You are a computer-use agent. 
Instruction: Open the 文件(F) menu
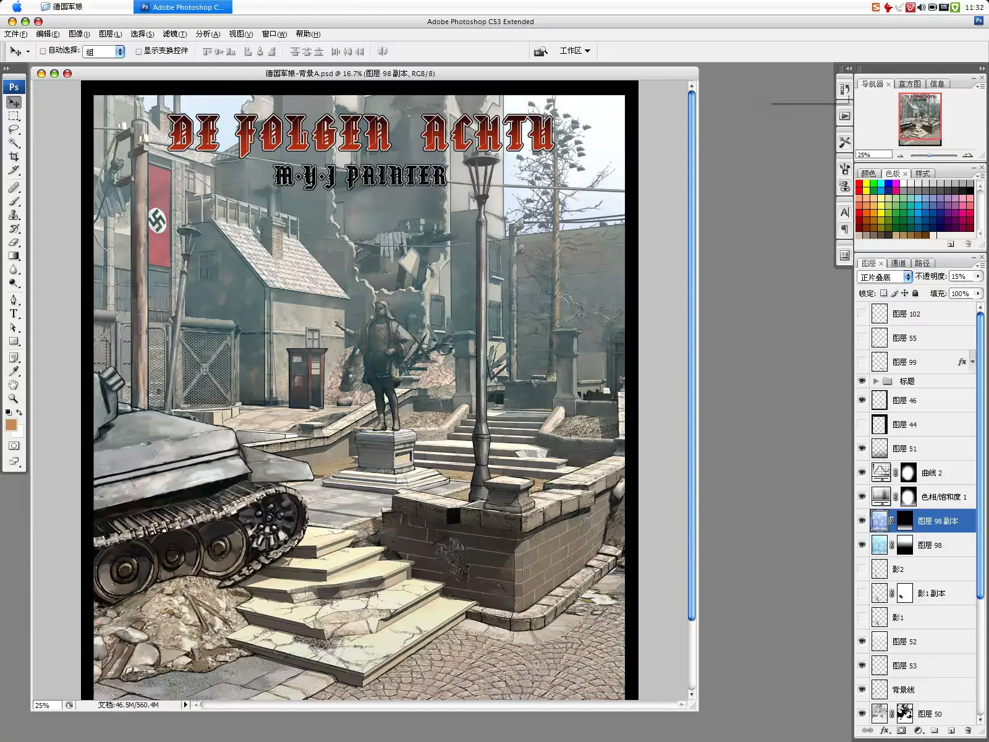click(15, 34)
